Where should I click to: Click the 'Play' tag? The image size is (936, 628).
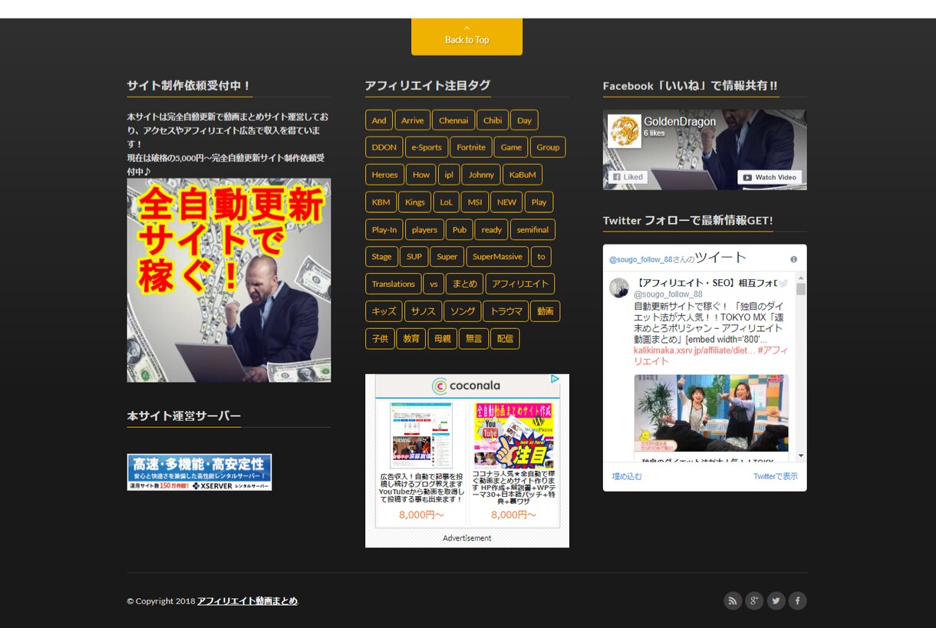(539, 202)
